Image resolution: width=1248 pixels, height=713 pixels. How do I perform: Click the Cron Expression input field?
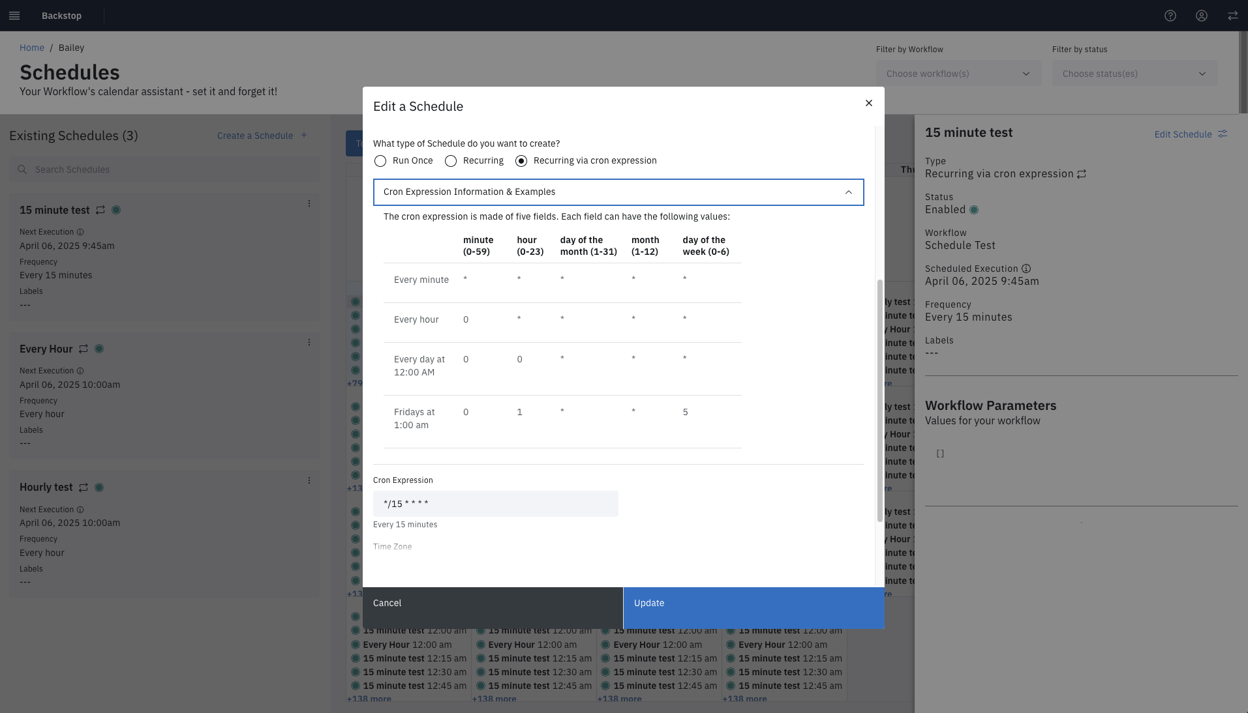pyautogui.click(x=495, y=504)
